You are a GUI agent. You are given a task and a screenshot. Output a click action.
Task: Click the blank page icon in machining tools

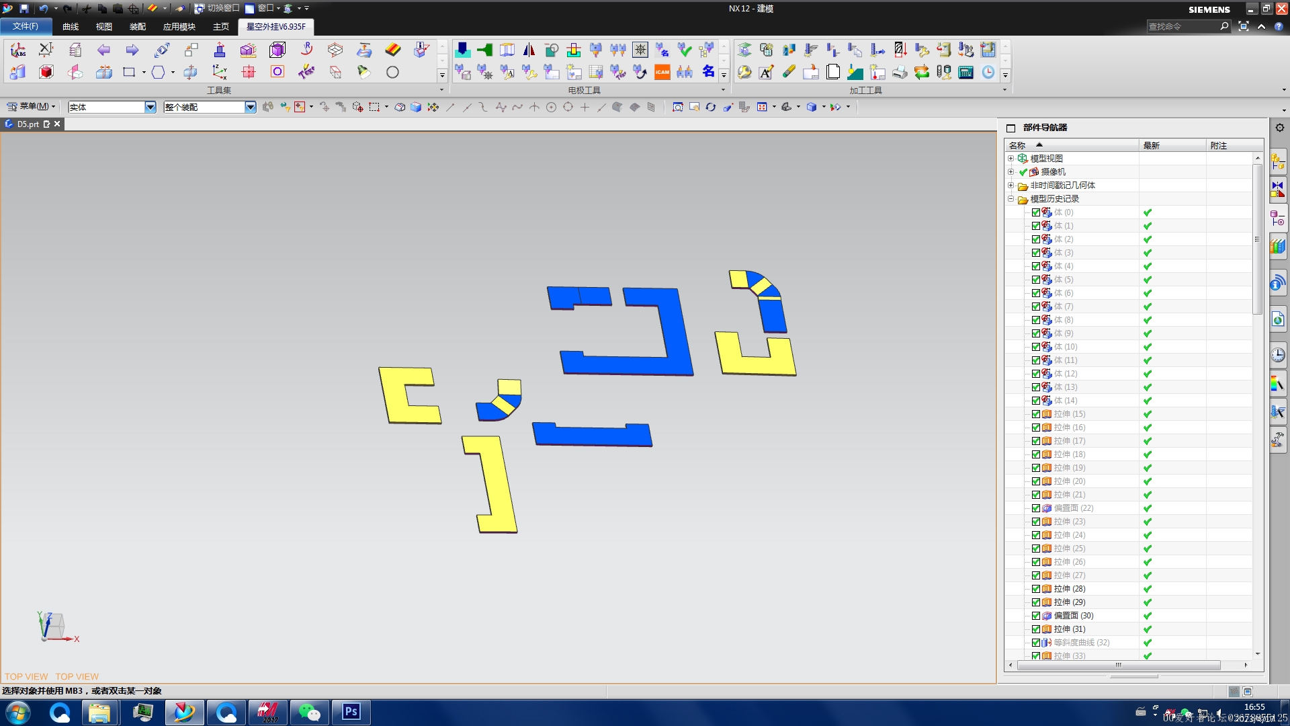833,72
